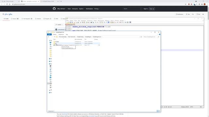
Task: Click the Chrome page vertical scrollbar
Action: tap(208, 13)
